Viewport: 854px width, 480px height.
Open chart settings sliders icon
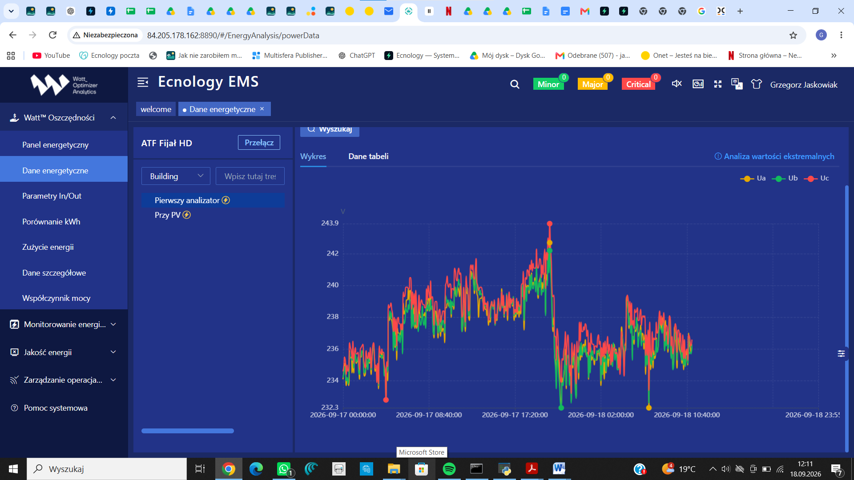point(841,353)
